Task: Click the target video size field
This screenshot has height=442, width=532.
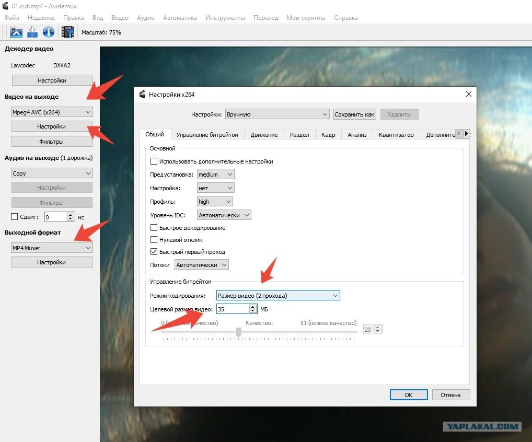Action: (233, 309)
